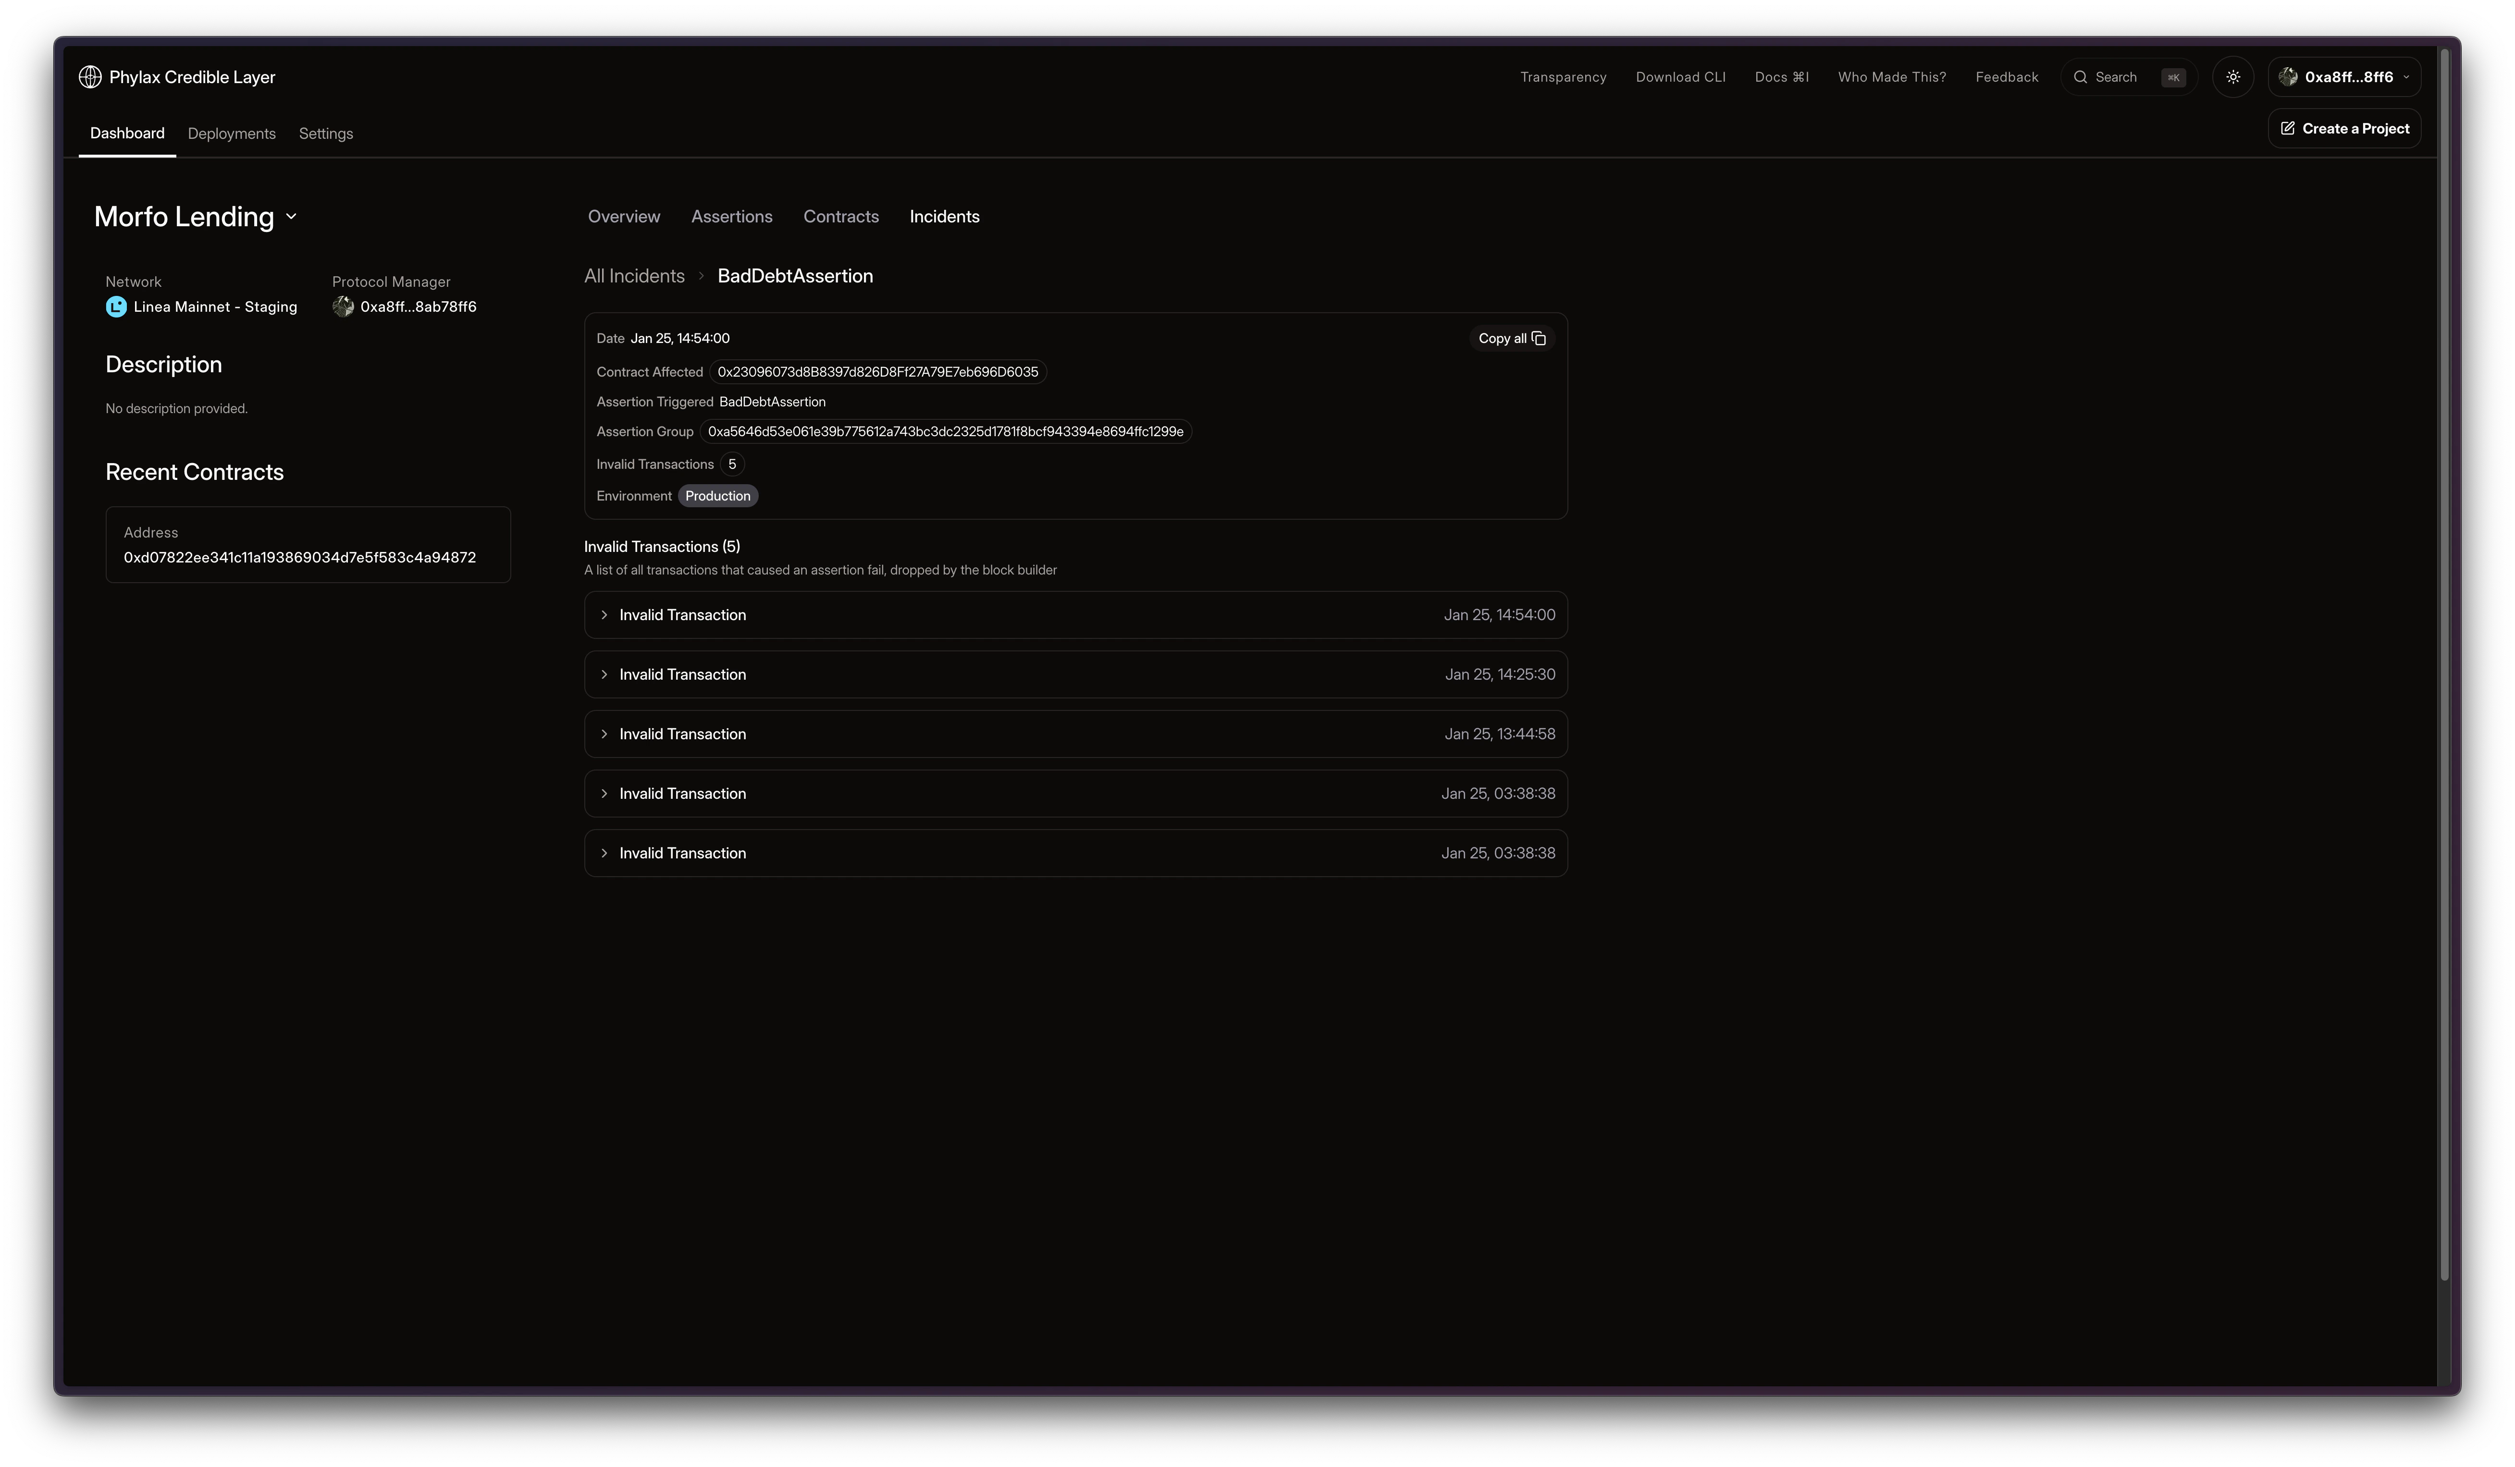Viewport: 2515px width, 1467px height.
Task: Click the search magnifier icon
Action: (2081, 77)
